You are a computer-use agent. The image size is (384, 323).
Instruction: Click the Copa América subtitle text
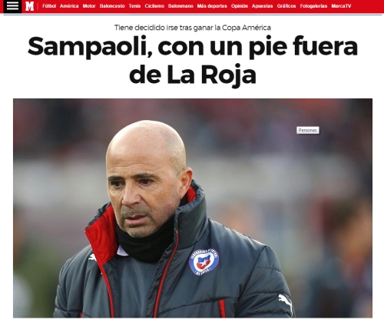193,28
